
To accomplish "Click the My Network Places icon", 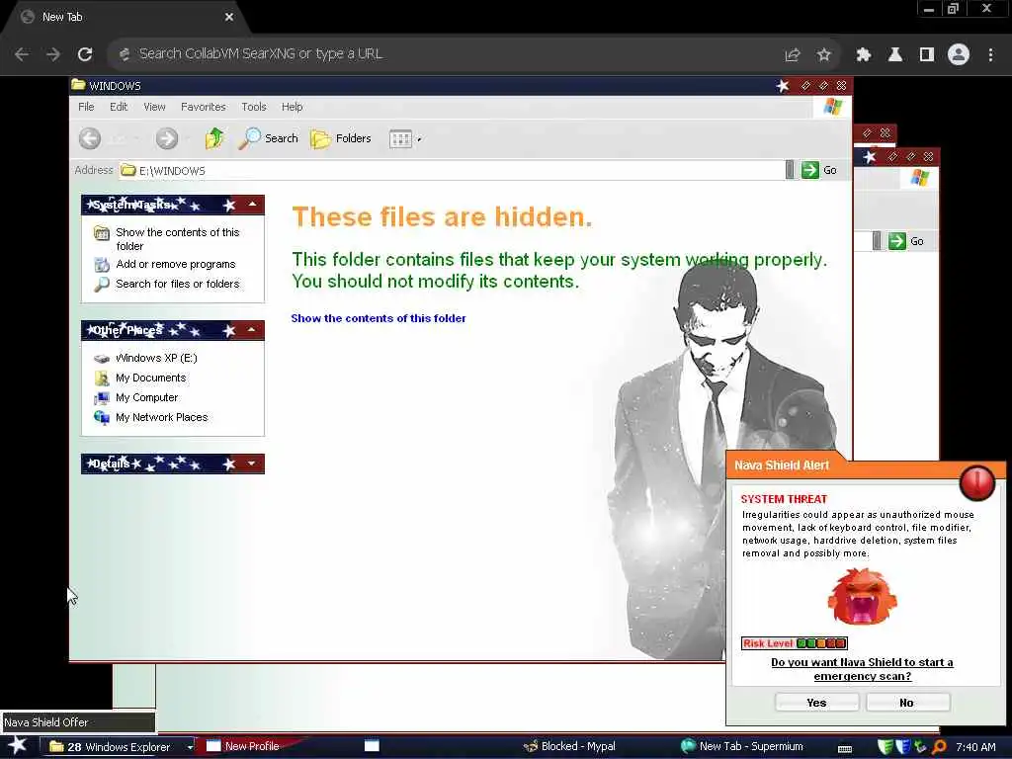I will point(102,418).
